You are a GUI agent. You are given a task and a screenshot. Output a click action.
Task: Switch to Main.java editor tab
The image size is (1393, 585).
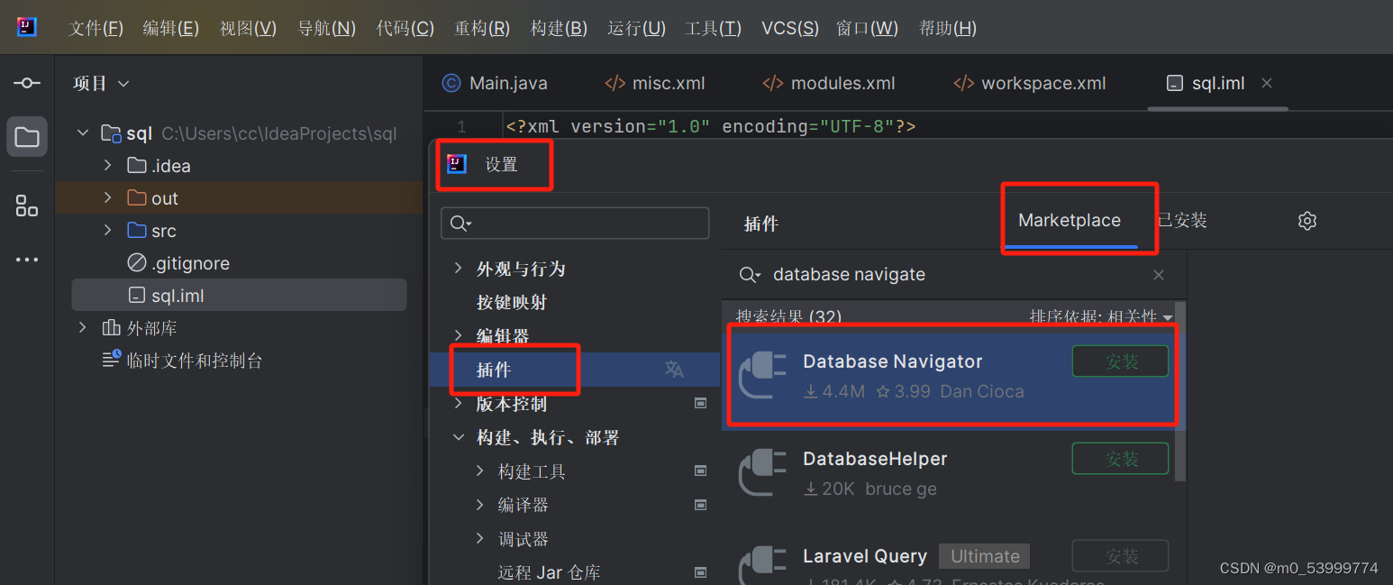coord(495,83)
